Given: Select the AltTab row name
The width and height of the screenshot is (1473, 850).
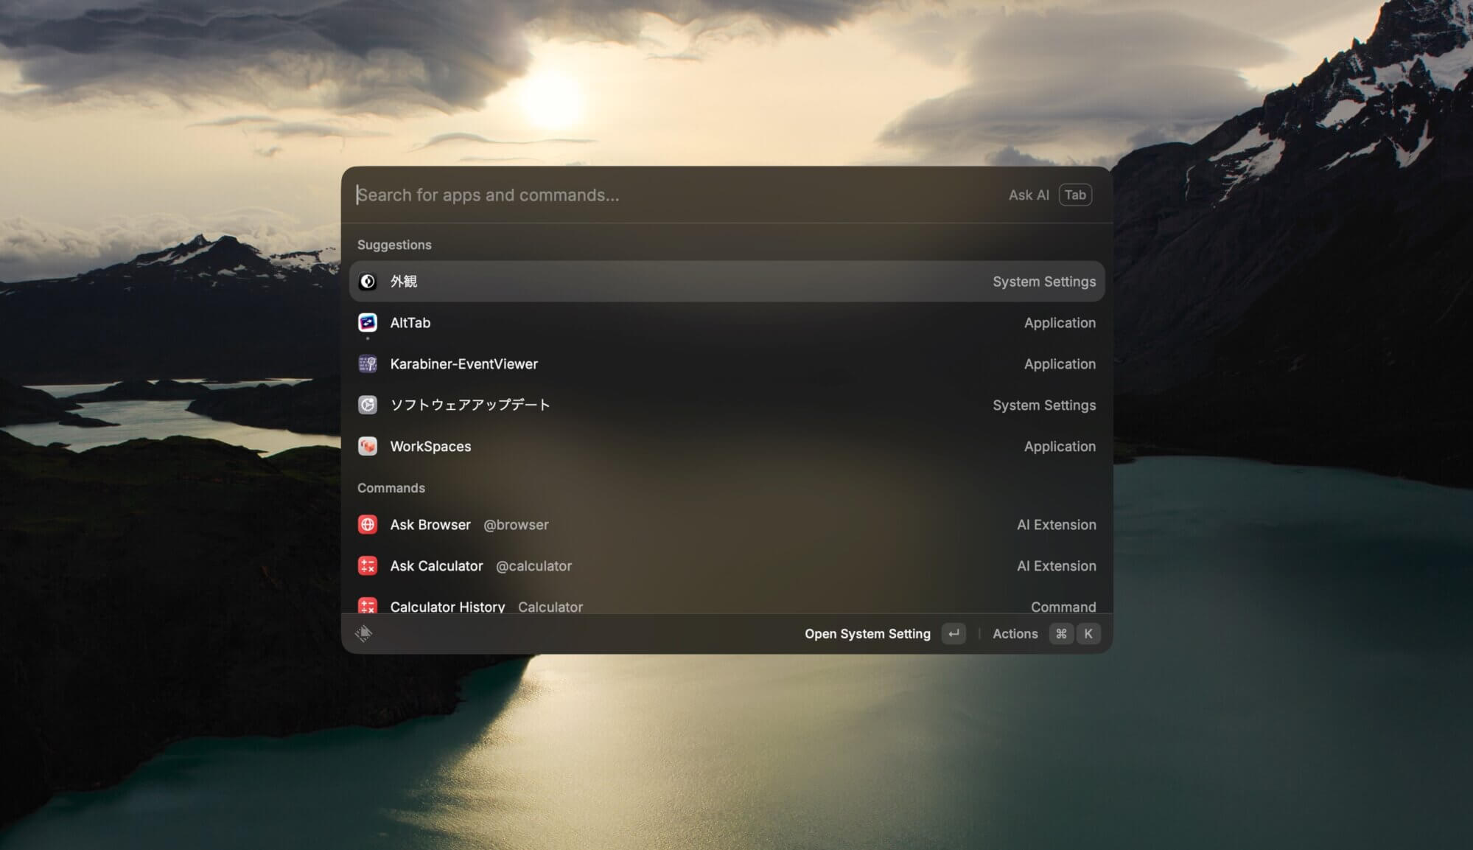Looking at the screenshot, I should click(410, 323).
